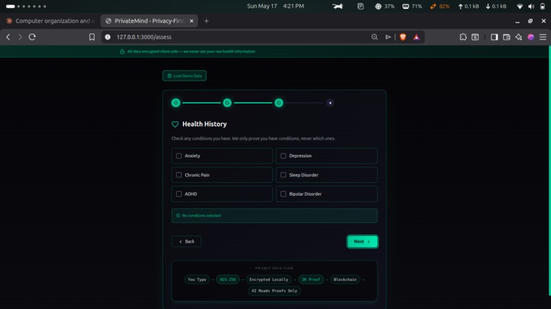This screenshot has height=309, width=551.
Task: Click the clipboard icon in top bar
Action: [x=360, y=6]
